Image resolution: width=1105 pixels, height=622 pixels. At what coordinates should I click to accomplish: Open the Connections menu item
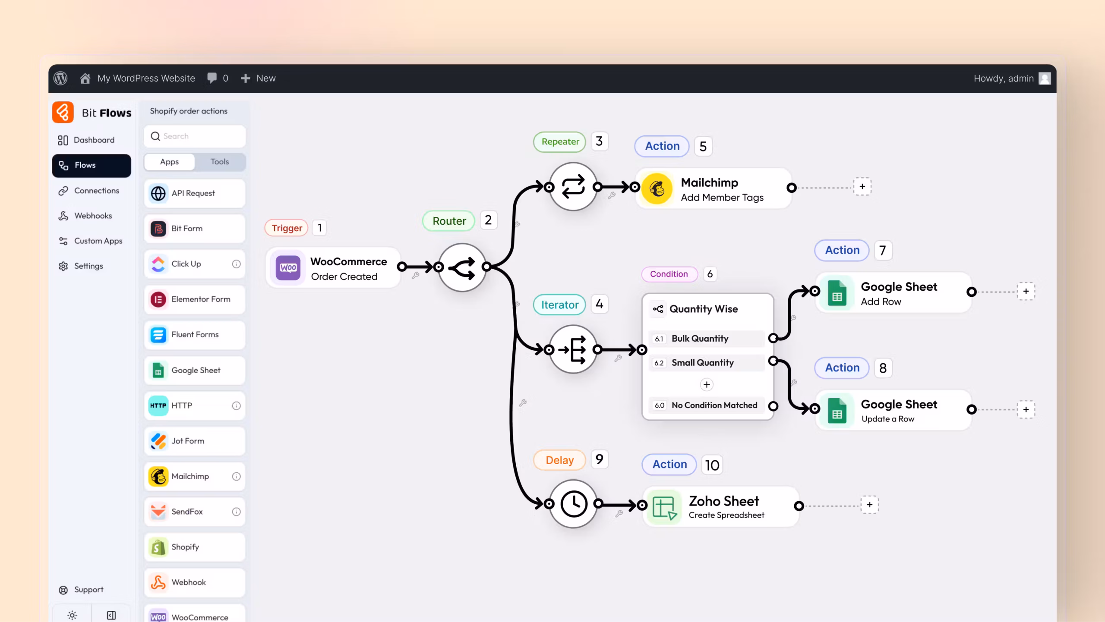pos(92,191)
